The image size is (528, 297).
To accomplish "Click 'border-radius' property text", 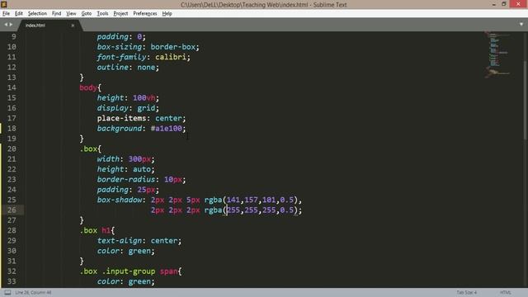I will pyautogui.click(x=126, y=180).
